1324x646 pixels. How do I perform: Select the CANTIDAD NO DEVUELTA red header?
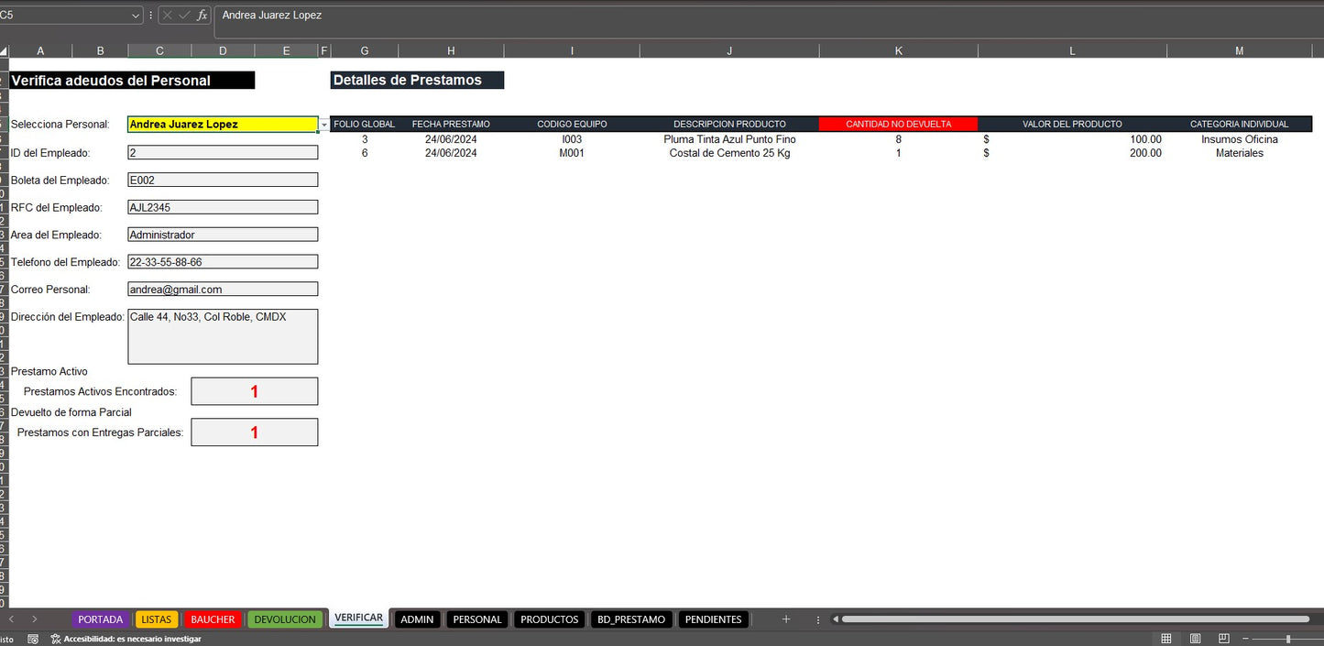[x=898, y=124]
